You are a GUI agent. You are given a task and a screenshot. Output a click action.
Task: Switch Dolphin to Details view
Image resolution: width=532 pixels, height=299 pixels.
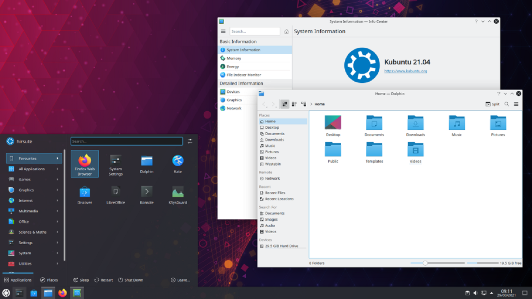click(294, 104)
